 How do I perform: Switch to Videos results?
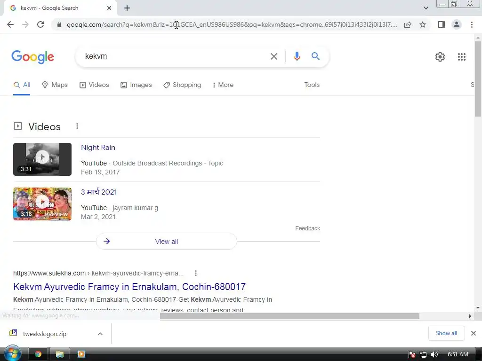[x=94, y=85]
